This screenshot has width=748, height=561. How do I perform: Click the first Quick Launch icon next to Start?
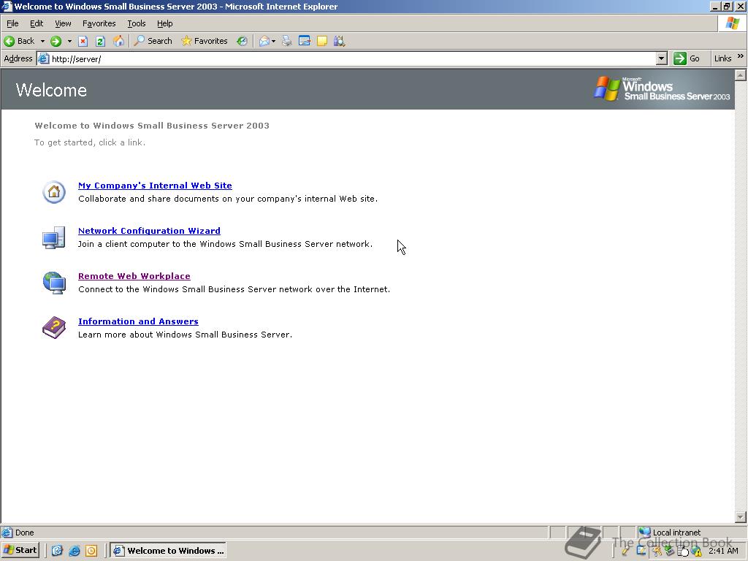coord(57,551)
